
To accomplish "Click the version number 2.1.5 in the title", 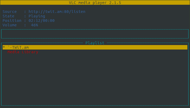I will click(115, 3).
